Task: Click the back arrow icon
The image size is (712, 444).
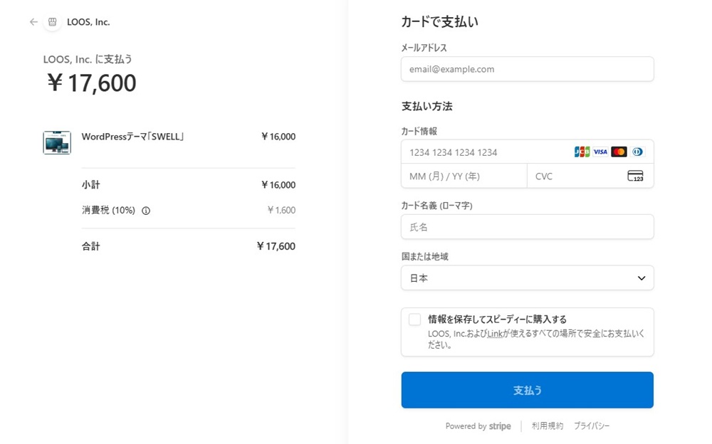Action: (x=33, y=22)
